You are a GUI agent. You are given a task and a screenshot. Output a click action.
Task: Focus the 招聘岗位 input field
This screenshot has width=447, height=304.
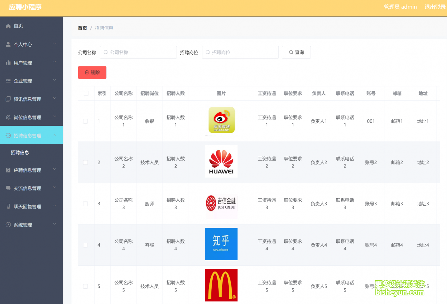point(240,52)
